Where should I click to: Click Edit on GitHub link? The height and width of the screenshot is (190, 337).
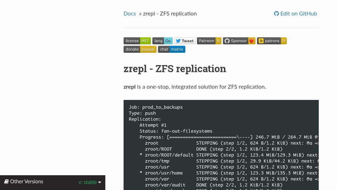[x=295, y=14]
